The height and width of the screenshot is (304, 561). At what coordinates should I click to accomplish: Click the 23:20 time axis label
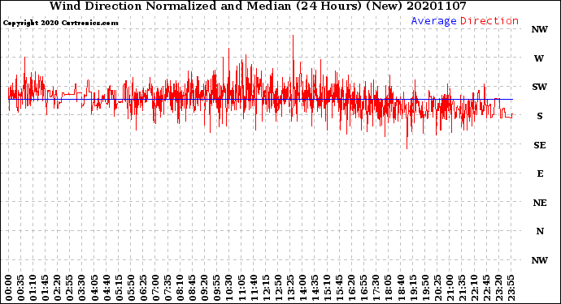pyautogui.click(x=498, y=288)
